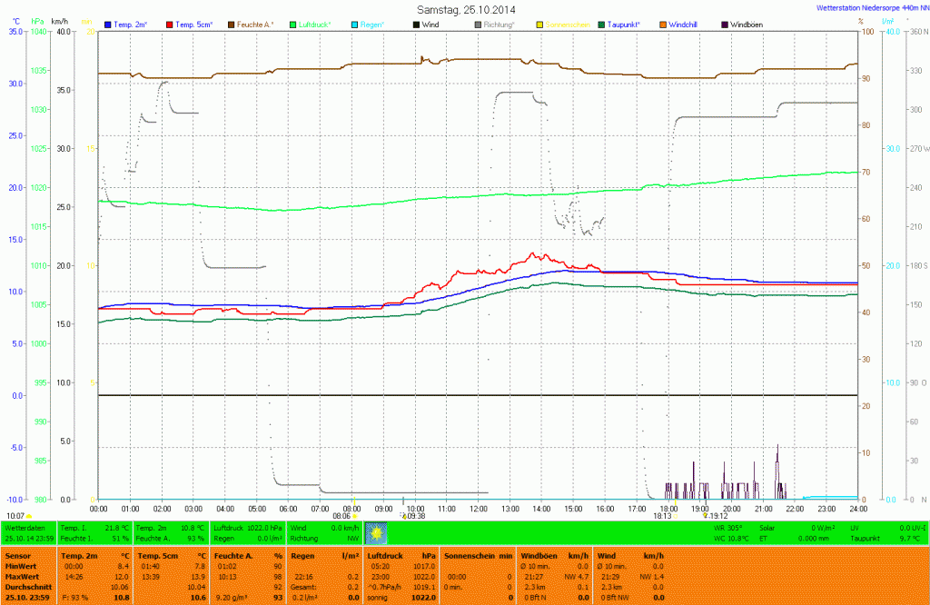Image resolution: width=930 pixels, height=605 pixels.
Task: Select the Wetterdaten panel header
Action: pyautogui.click(x=25, y=527)
